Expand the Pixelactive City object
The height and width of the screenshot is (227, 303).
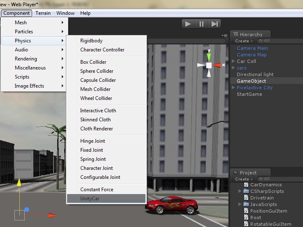(234, 88)
